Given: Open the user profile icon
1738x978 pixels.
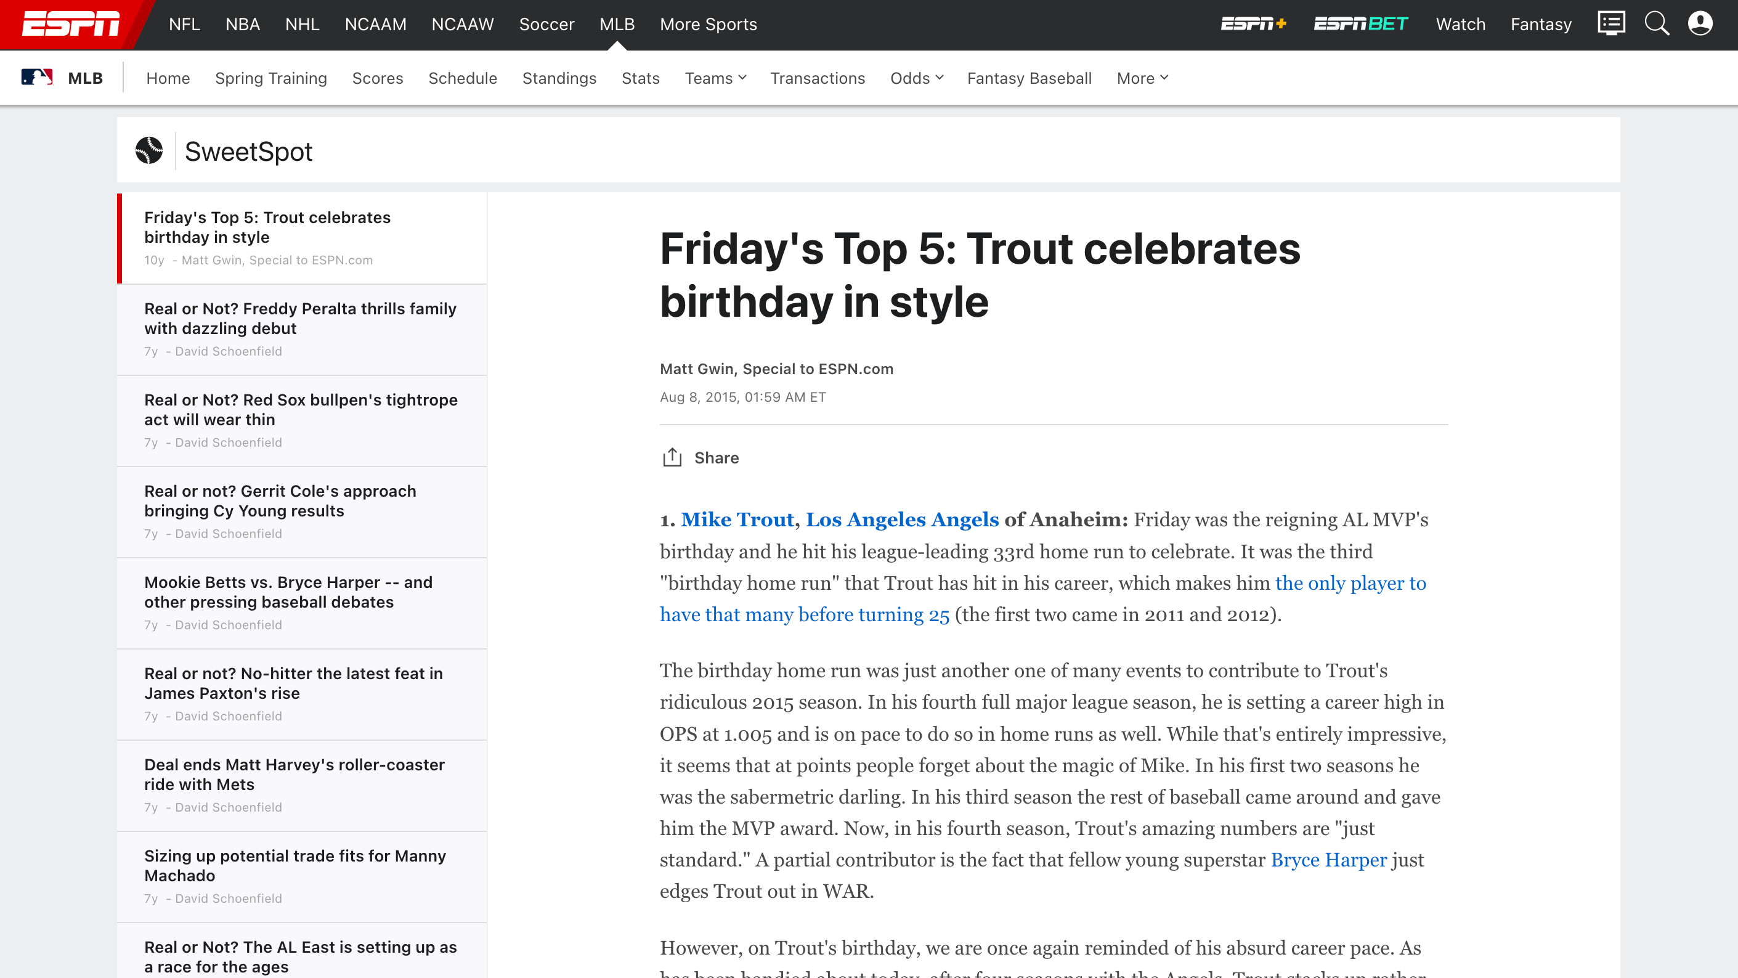Looking at the screenshot, I should [x=1700, y=24].
